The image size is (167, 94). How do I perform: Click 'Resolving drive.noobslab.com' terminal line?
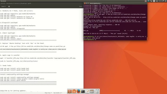[110, 20]
